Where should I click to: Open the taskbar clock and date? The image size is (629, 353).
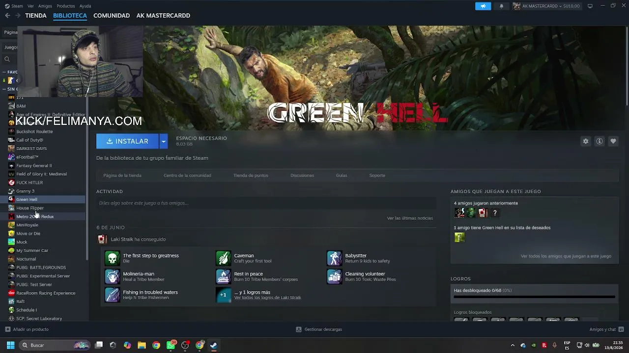click(x=614, y=345)
